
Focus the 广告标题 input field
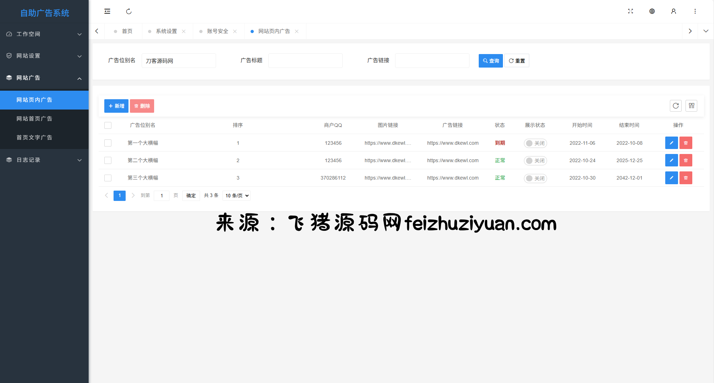pos(305,61)
